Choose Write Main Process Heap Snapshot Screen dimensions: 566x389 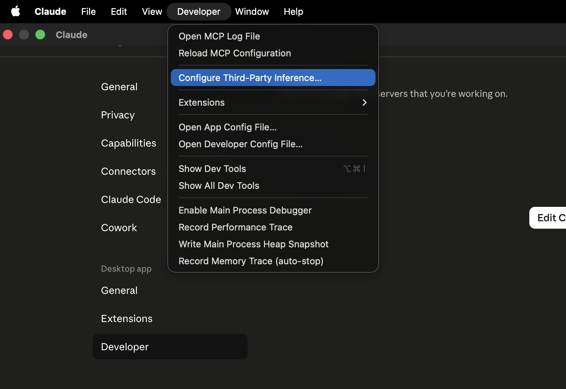[x=273, y=244]
